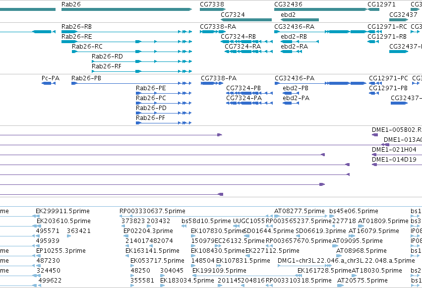Select transcript ebd2-RB
Image resolution: width=422 pixels, height=288 pixels.
click(300, 42)
